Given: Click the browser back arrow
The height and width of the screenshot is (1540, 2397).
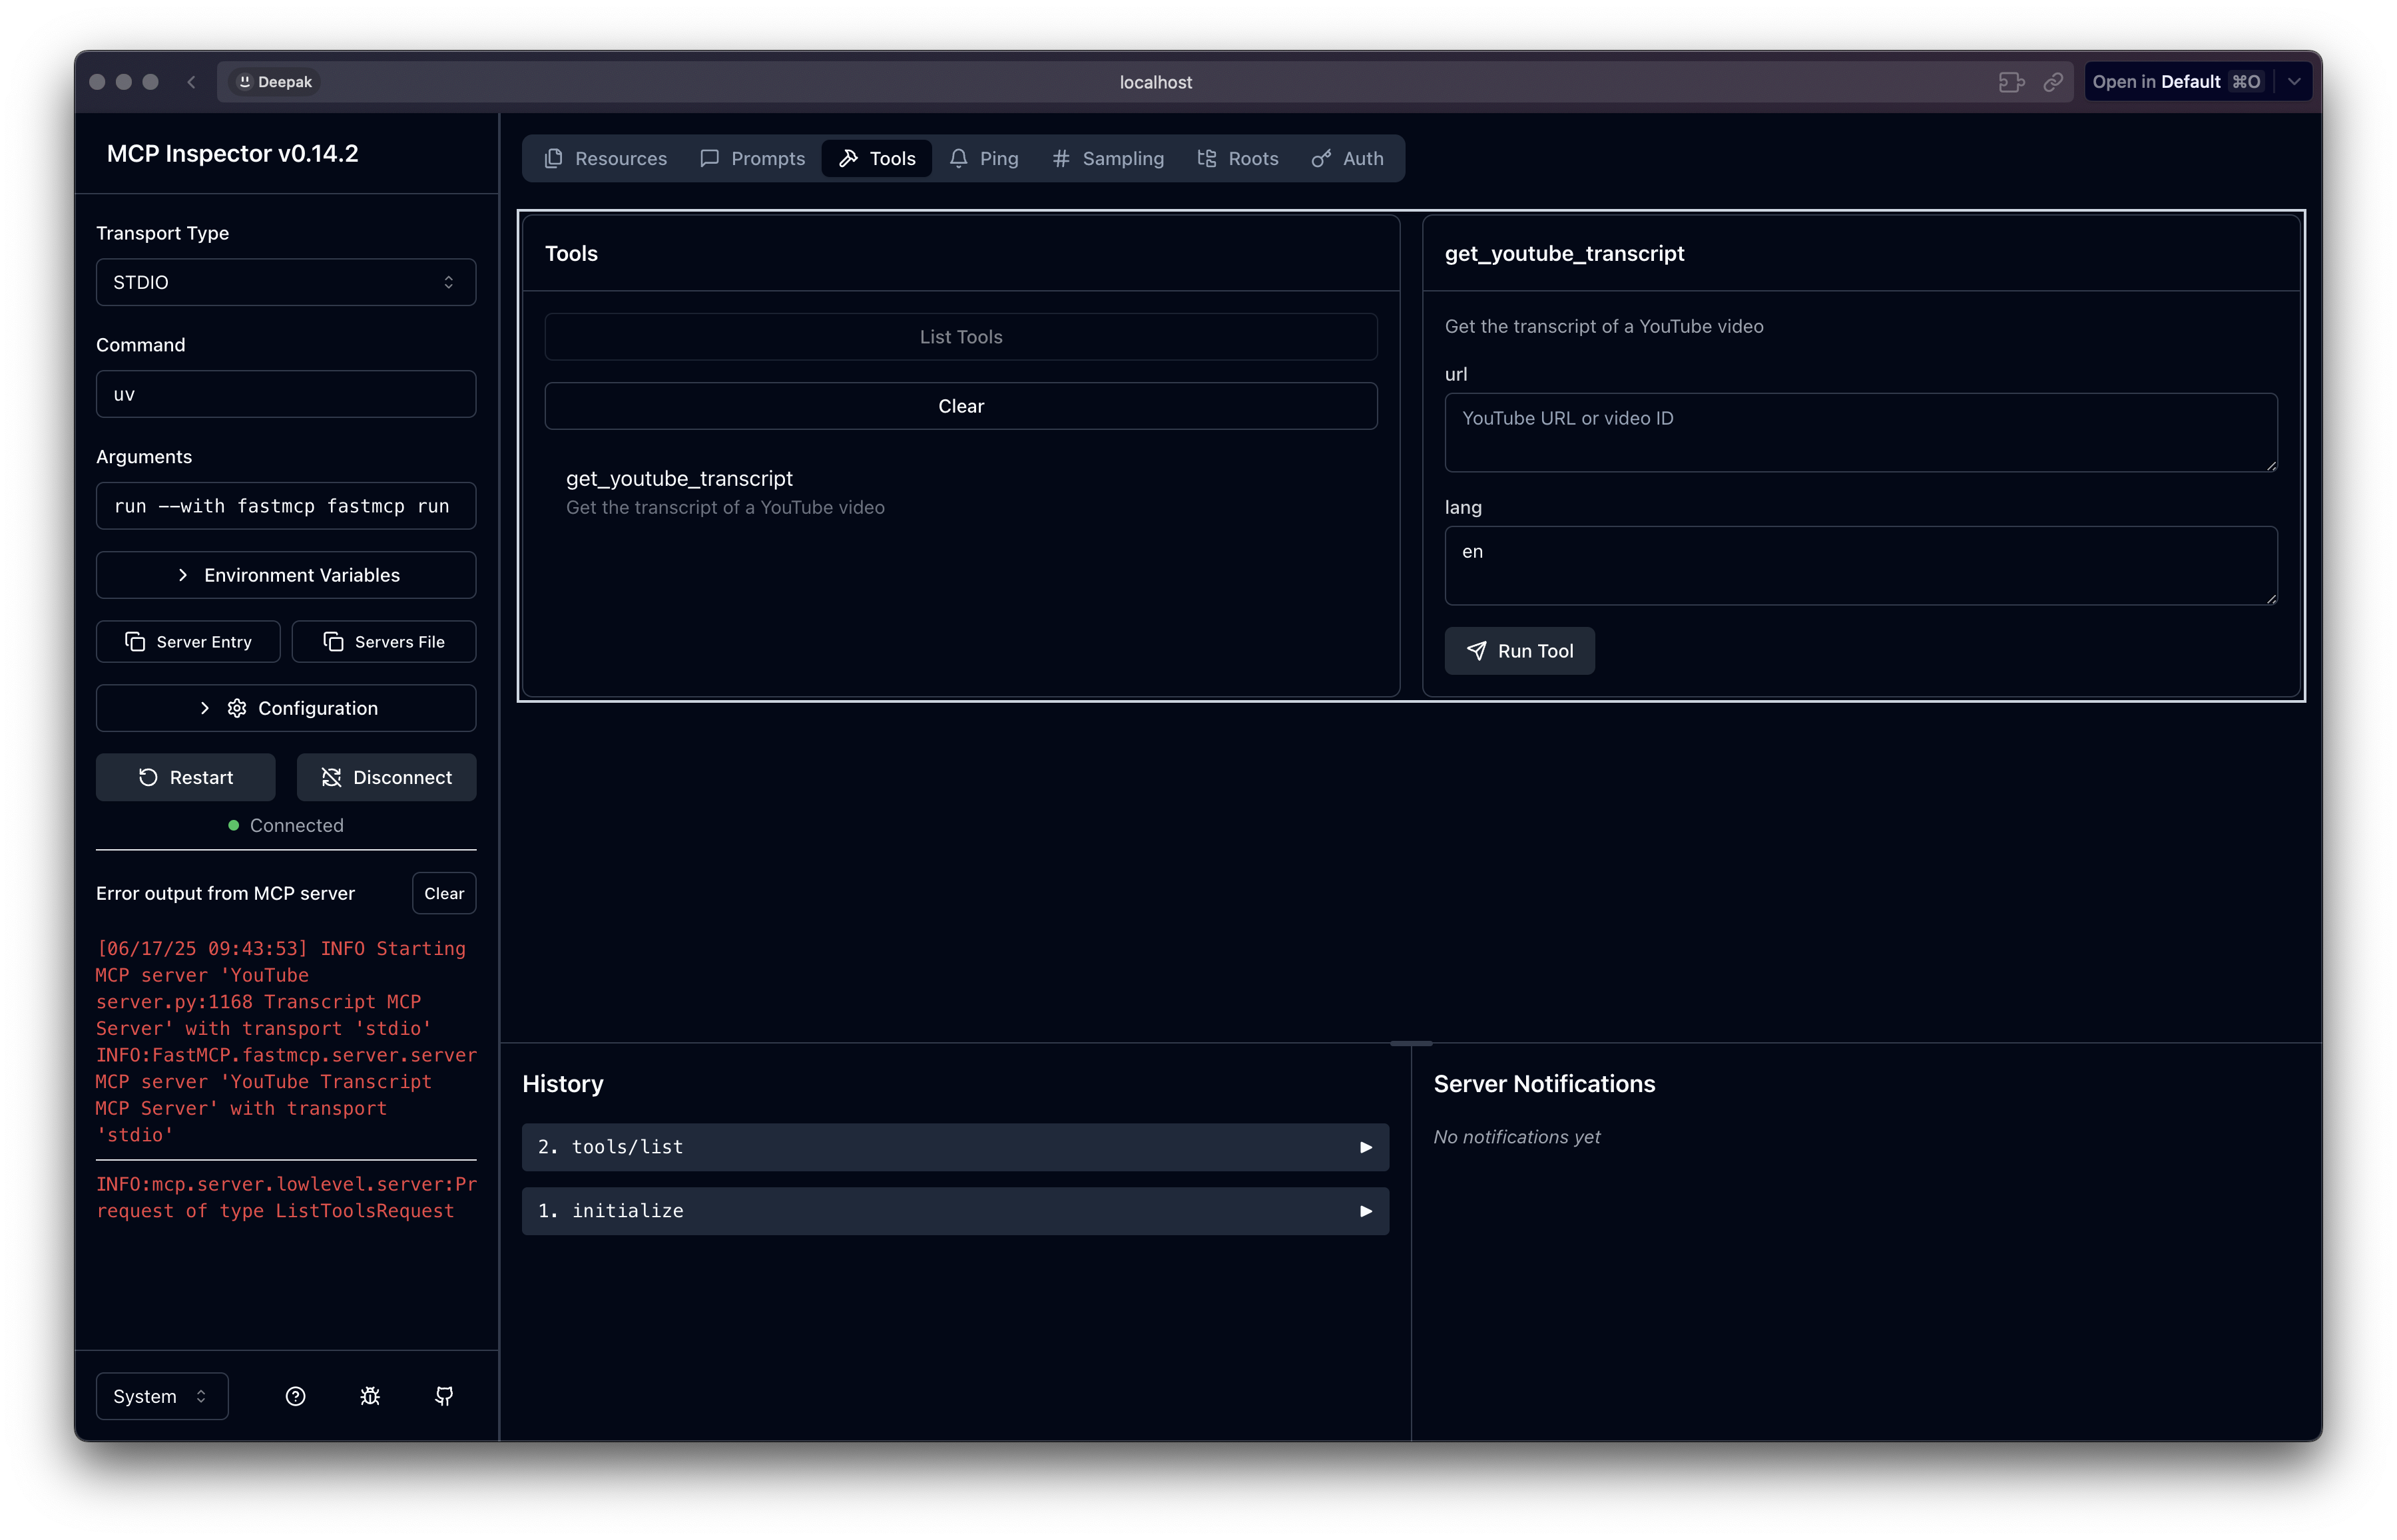Looking at the screenshot, I should pyautogui.click(x=191, y=82).
